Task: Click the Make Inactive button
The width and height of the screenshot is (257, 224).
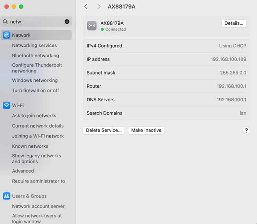Action: (x=146, y=130)
